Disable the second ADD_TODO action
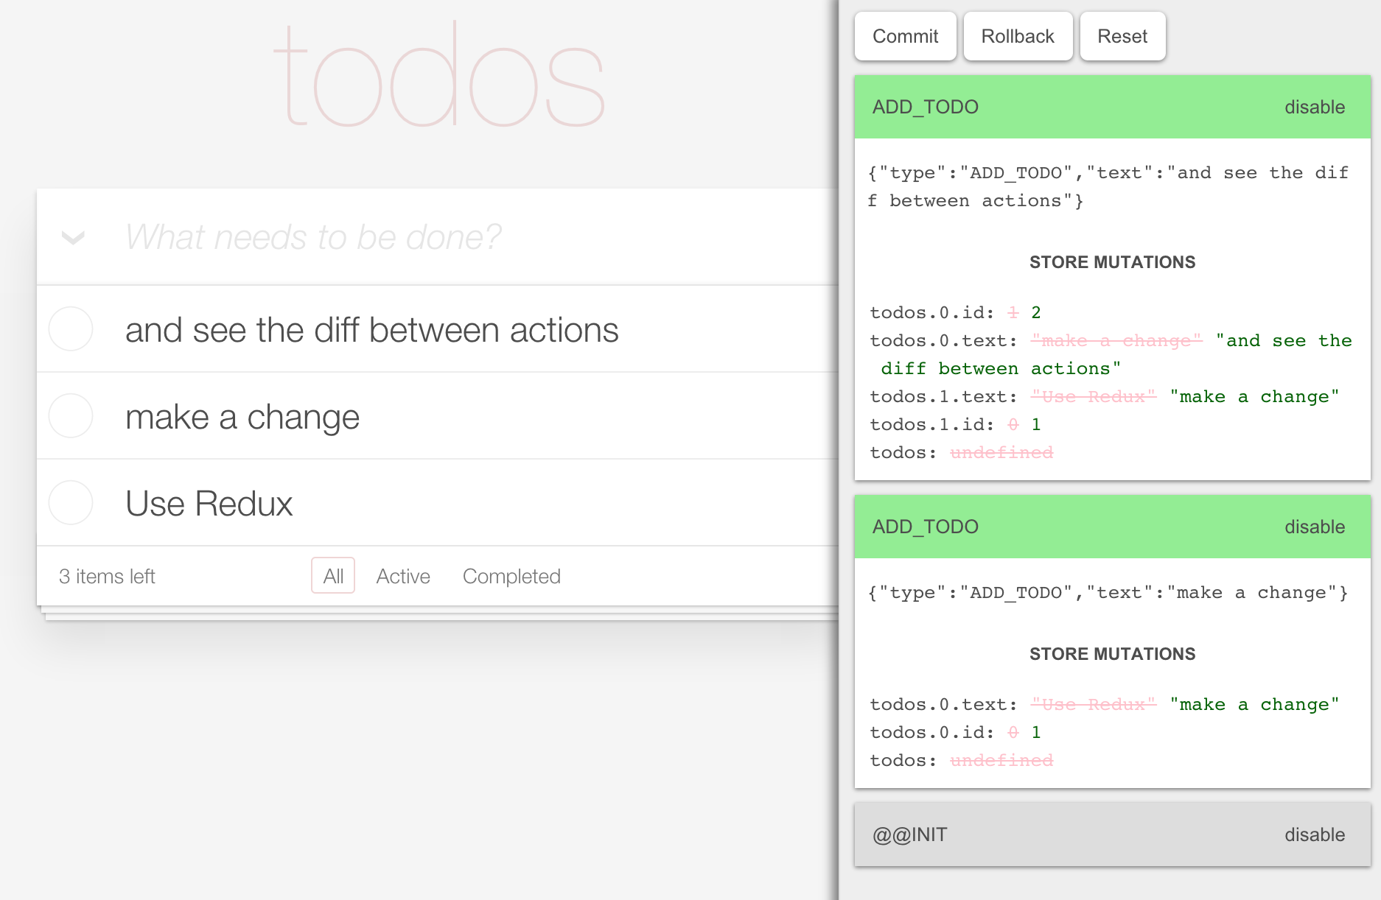1381x900 pixels. coord(1315,526)
